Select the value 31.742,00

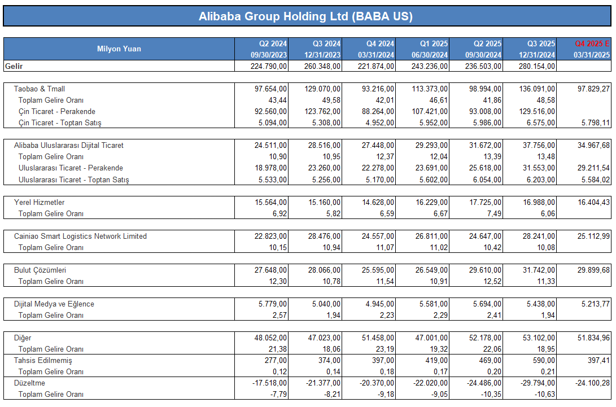(539, 270)
